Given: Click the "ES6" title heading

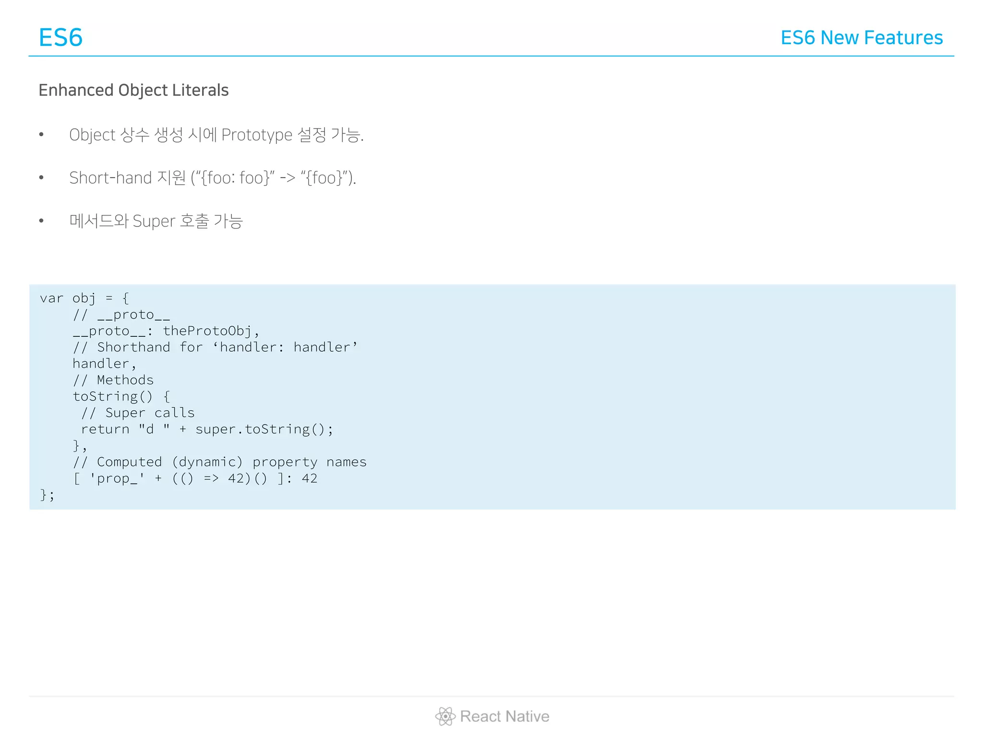Looking at the screenshot, I should 60,37.
